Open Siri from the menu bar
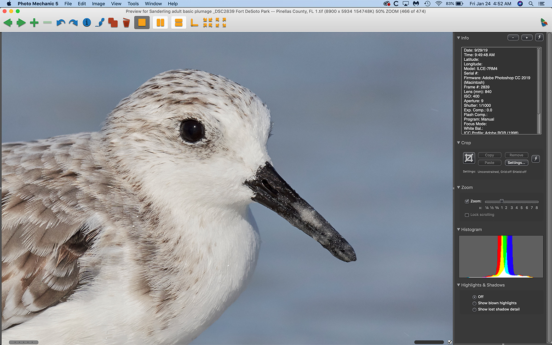This screenshot has width=552, height=345. [x=520, y=4]
